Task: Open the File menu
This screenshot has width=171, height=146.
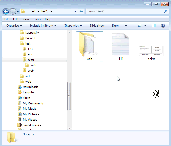Action: (x=7, y=19)
